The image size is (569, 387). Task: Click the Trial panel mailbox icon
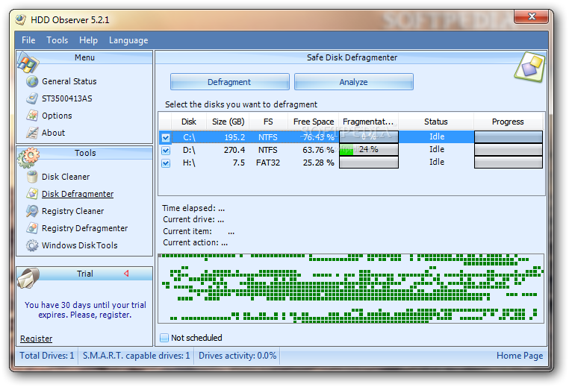tap(28, 278)
